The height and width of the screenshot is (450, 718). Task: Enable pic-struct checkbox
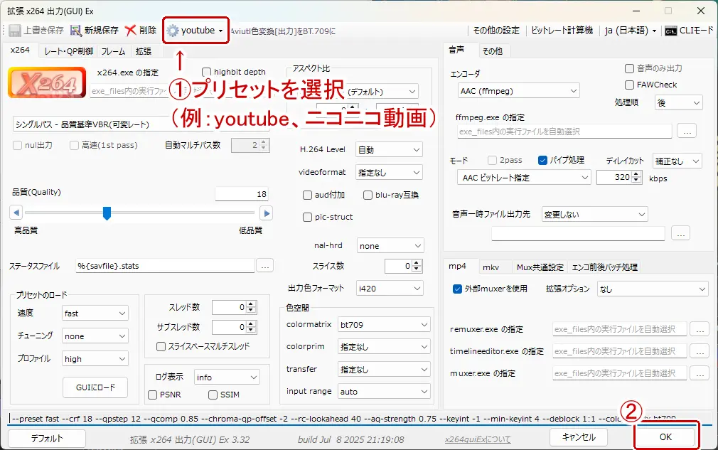(307, 217)
